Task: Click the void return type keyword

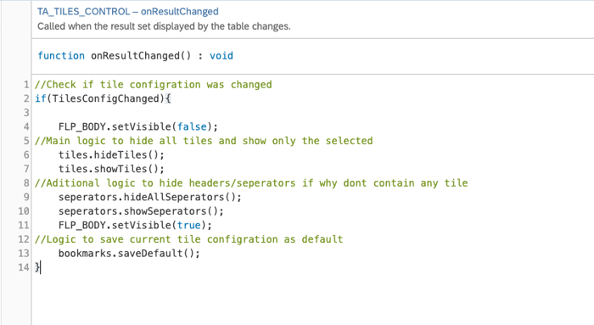Action: (x=221, y=56)
